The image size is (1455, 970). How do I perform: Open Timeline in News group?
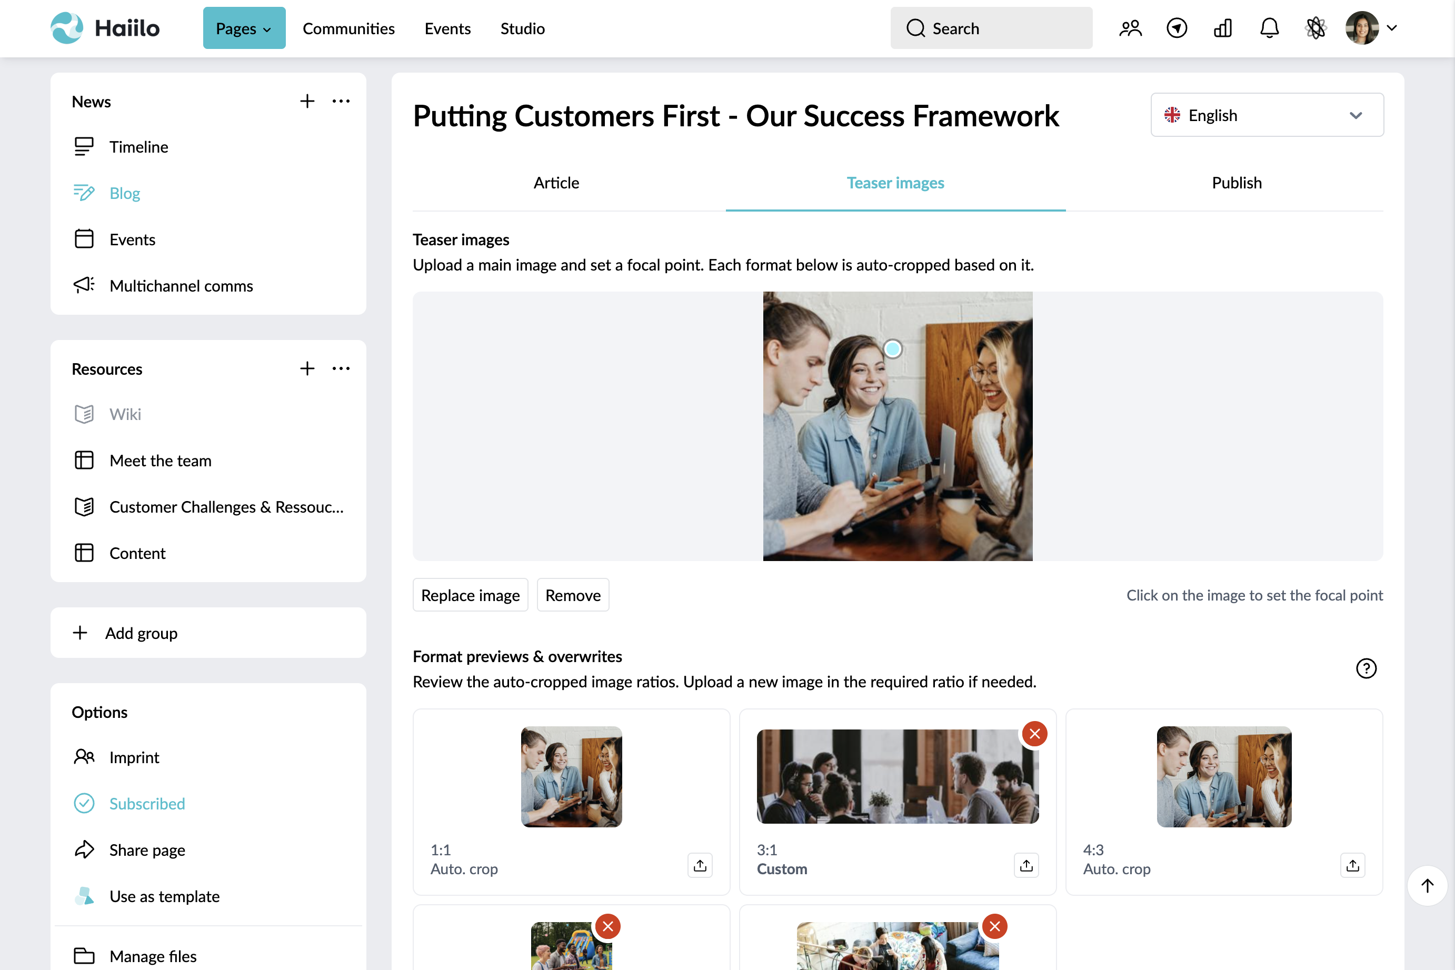[x=138, y=147]
